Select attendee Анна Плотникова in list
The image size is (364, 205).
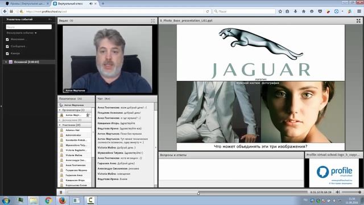[x=75, y=165]
